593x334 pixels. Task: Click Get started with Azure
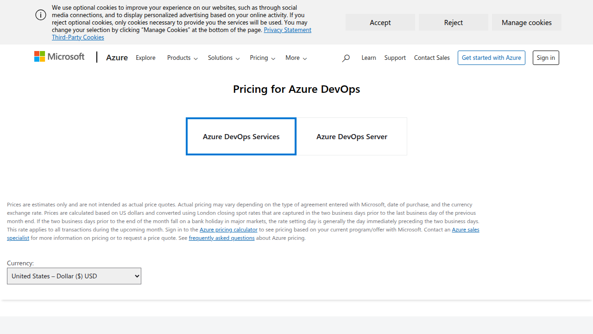(492, 58)
